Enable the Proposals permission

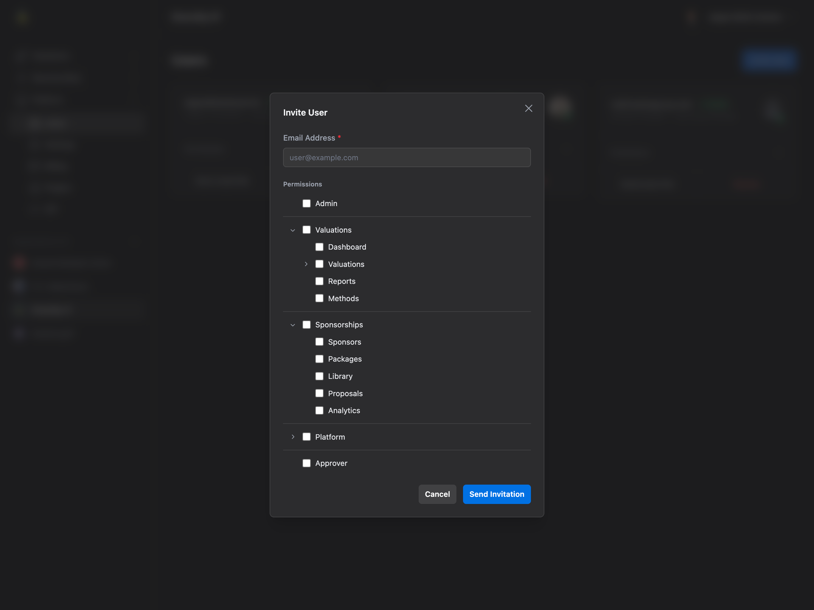coord(319,393)
